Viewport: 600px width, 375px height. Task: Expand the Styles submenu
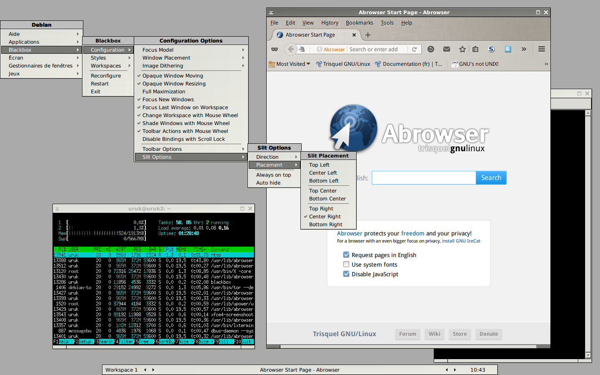click(x=108, y=58)
